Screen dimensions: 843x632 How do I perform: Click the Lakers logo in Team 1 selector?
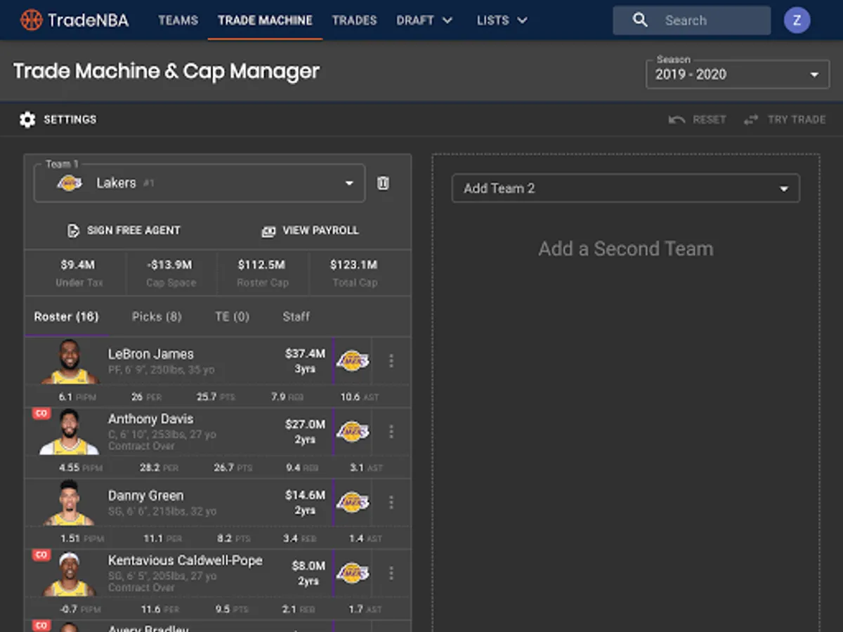point(70,183)
